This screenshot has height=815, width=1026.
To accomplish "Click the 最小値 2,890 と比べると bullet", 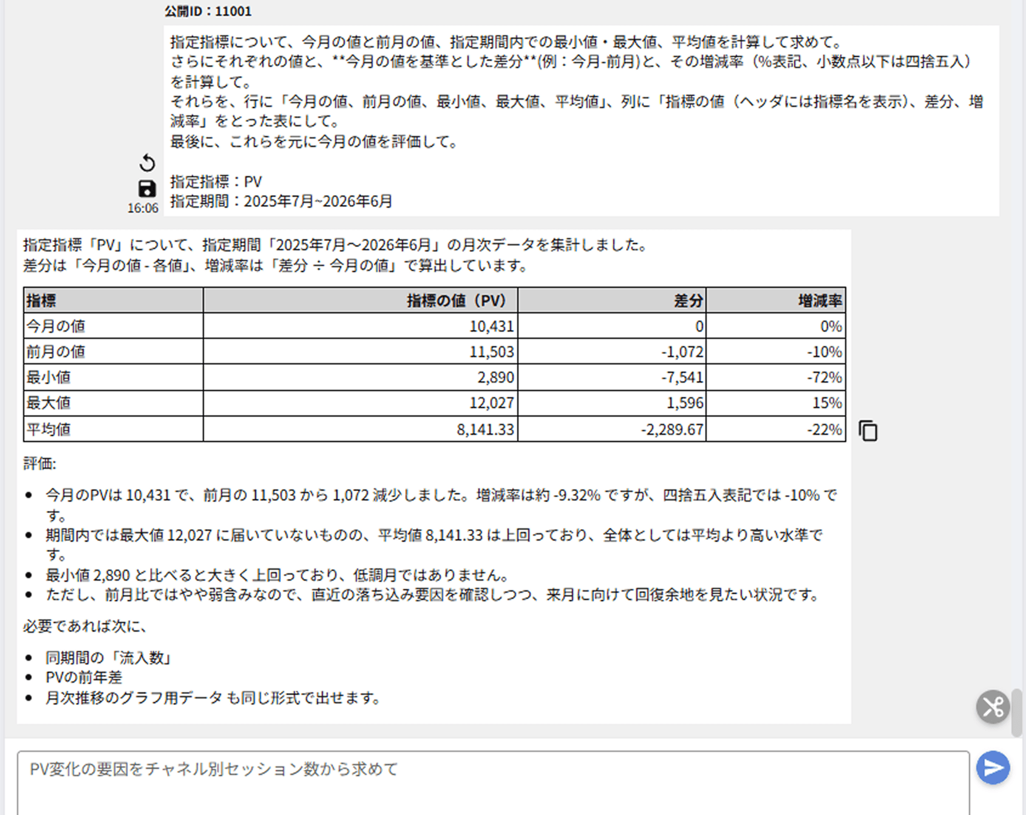I will pos(277,575).
